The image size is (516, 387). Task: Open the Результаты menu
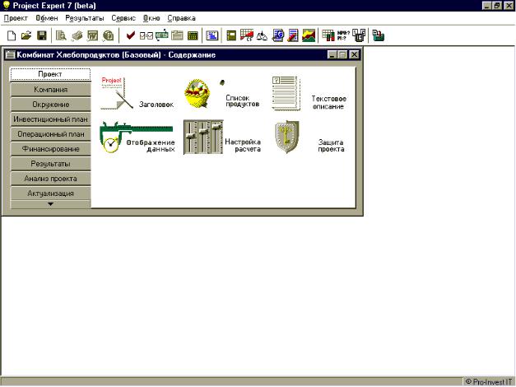pos(85,18)
